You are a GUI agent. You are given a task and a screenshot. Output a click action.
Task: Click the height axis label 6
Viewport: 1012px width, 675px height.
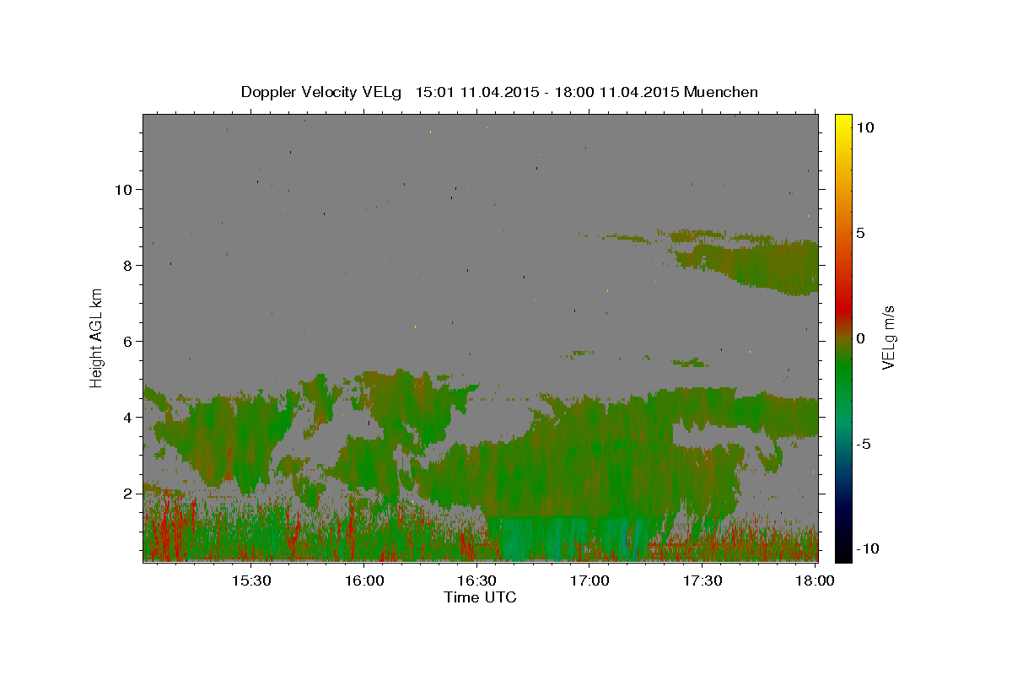[x=128, y=342]
